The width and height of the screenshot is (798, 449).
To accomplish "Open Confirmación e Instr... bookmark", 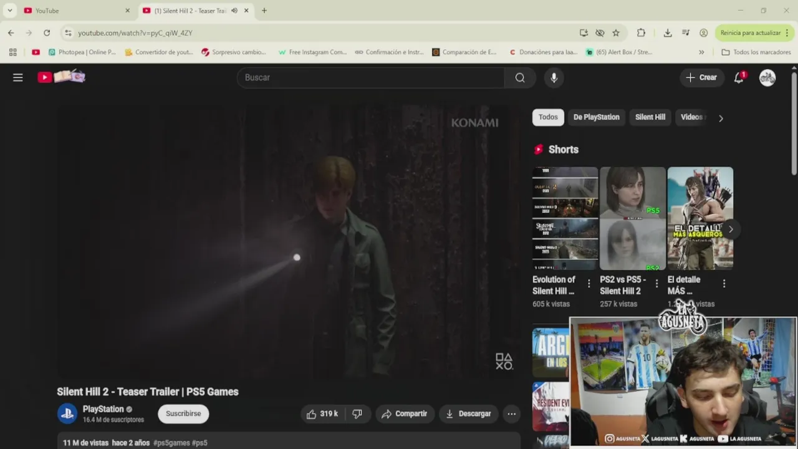I will tap(389, 52).
